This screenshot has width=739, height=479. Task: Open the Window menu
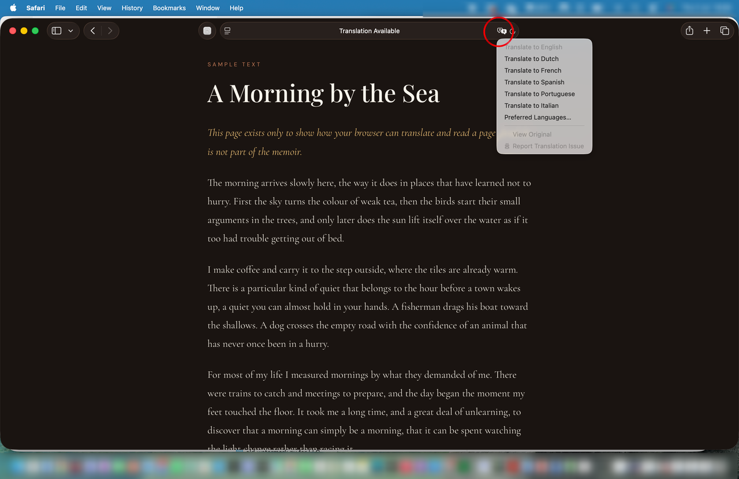(x=208, y=8)
